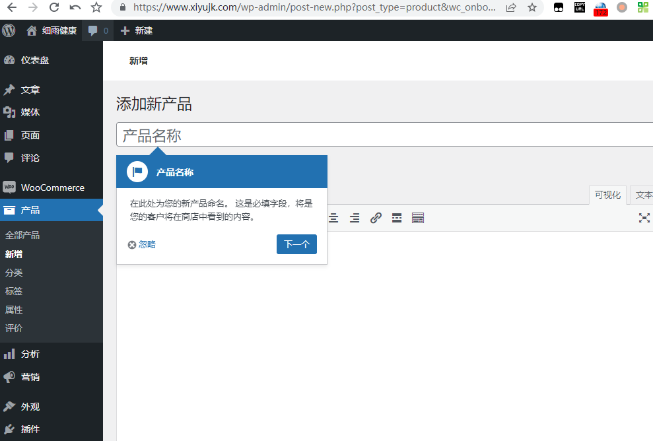Switch to the 文本 editor tab
The image size is (653, 441).
642,195
